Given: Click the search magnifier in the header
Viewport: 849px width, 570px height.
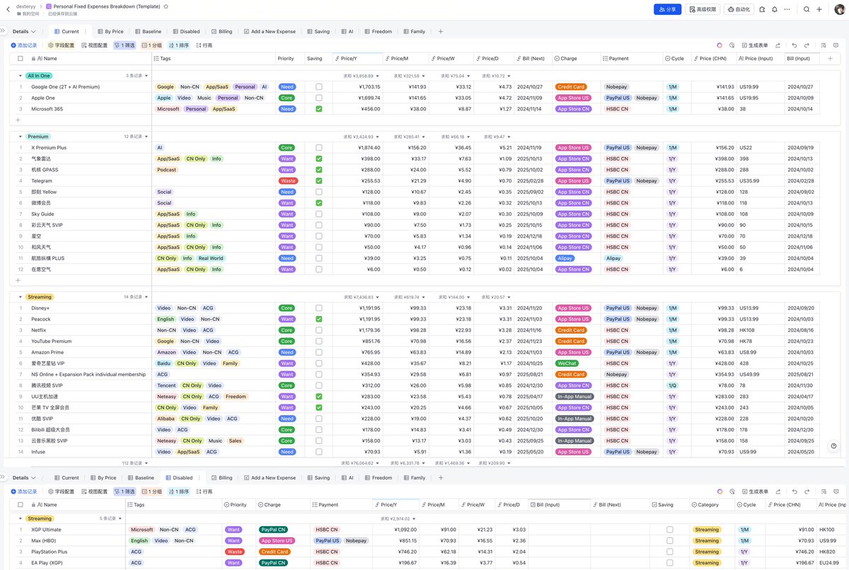Looking at the screenshot, I should click(x=807, y=9).
